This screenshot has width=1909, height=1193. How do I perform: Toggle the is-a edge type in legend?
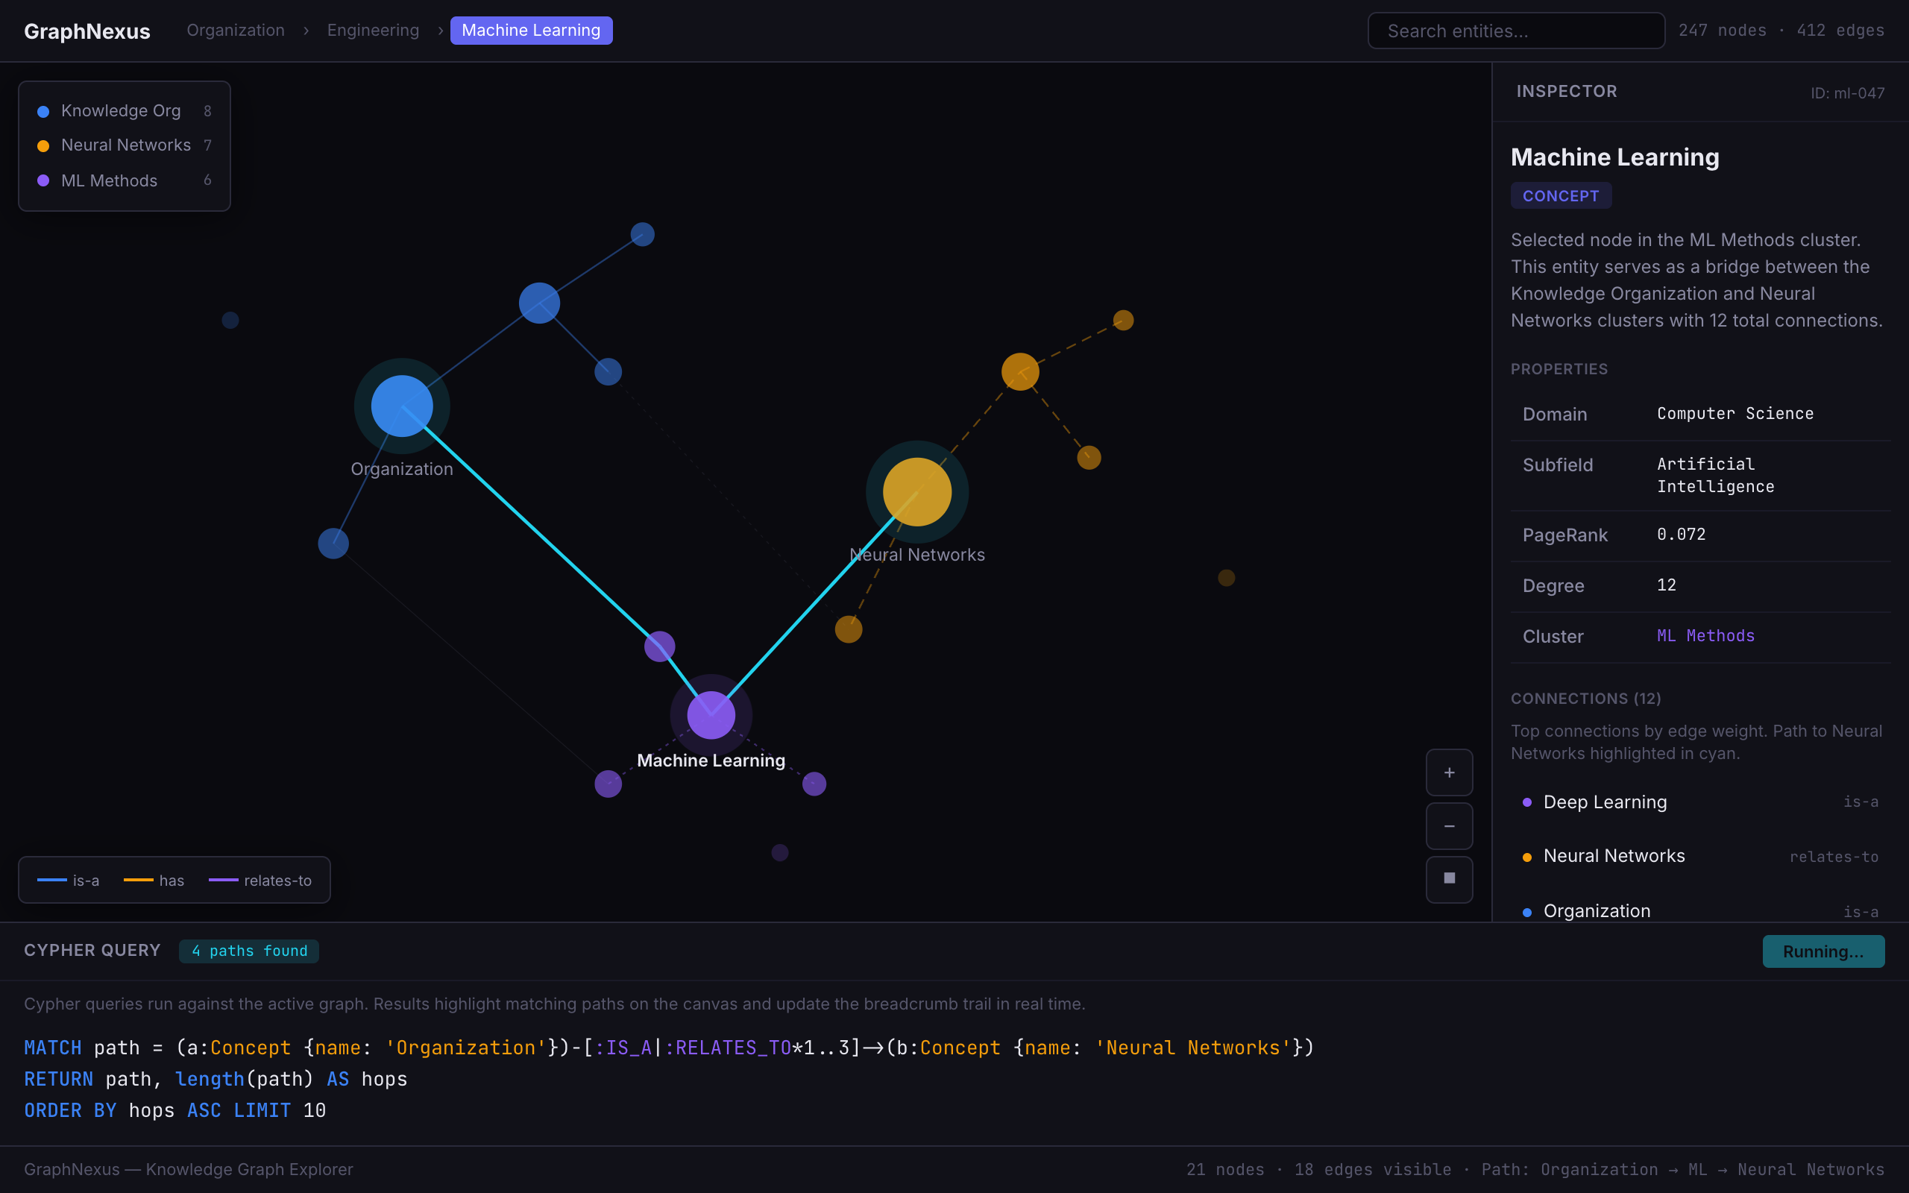69,881
